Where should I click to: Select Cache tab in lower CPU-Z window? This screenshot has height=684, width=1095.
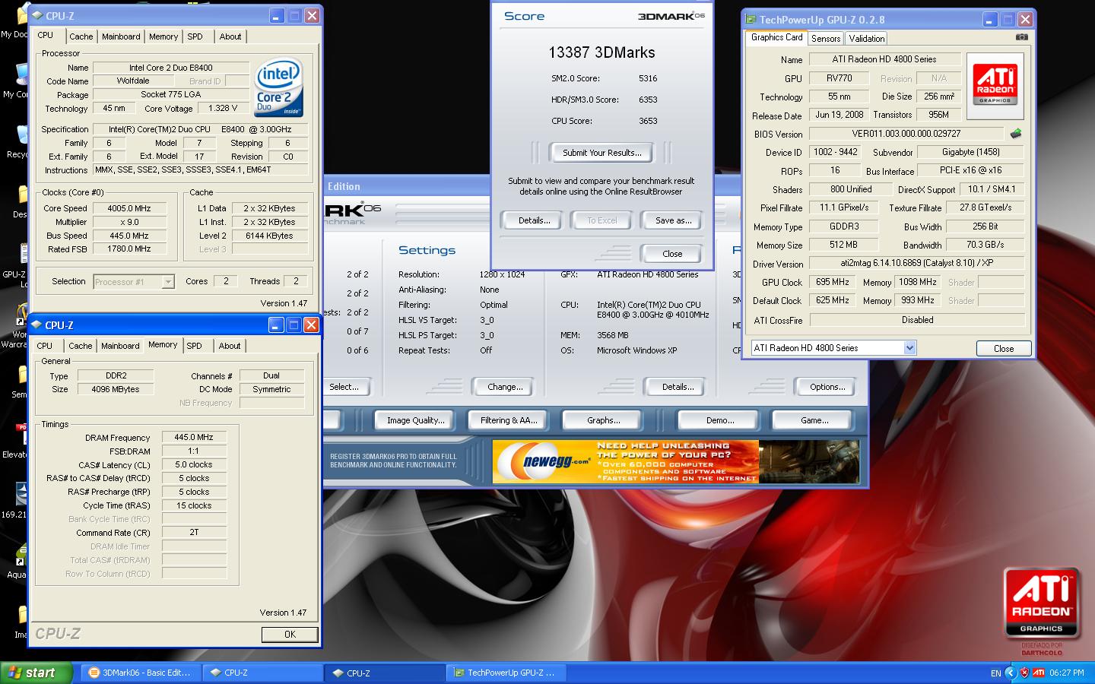click(80, 346)
